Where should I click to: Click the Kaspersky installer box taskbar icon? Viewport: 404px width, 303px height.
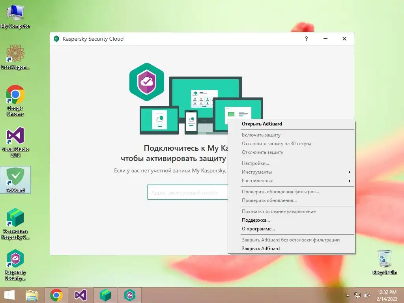tap(105, 295)
